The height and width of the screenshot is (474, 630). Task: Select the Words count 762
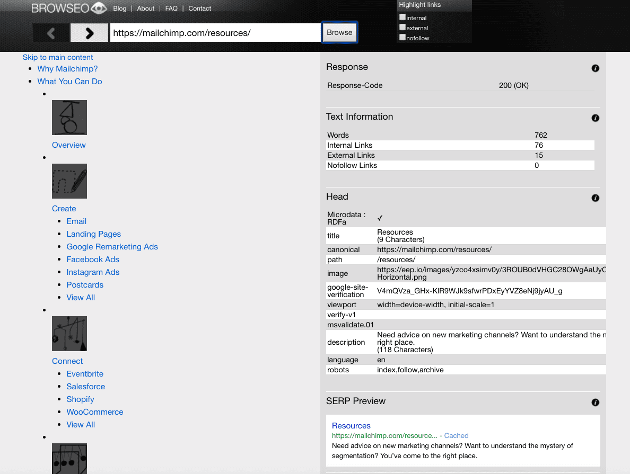[541, 135]
